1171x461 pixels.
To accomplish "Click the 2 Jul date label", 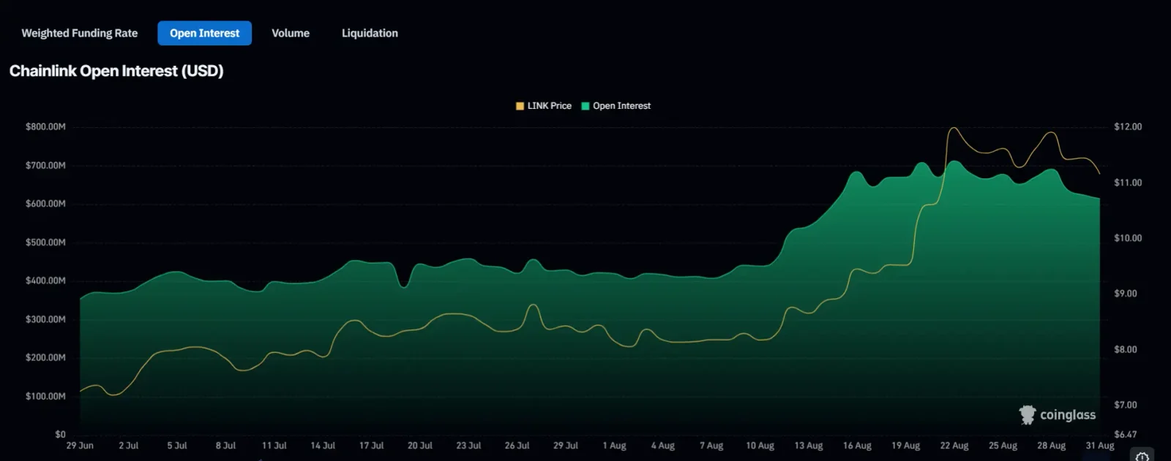I will click(128, 446).
